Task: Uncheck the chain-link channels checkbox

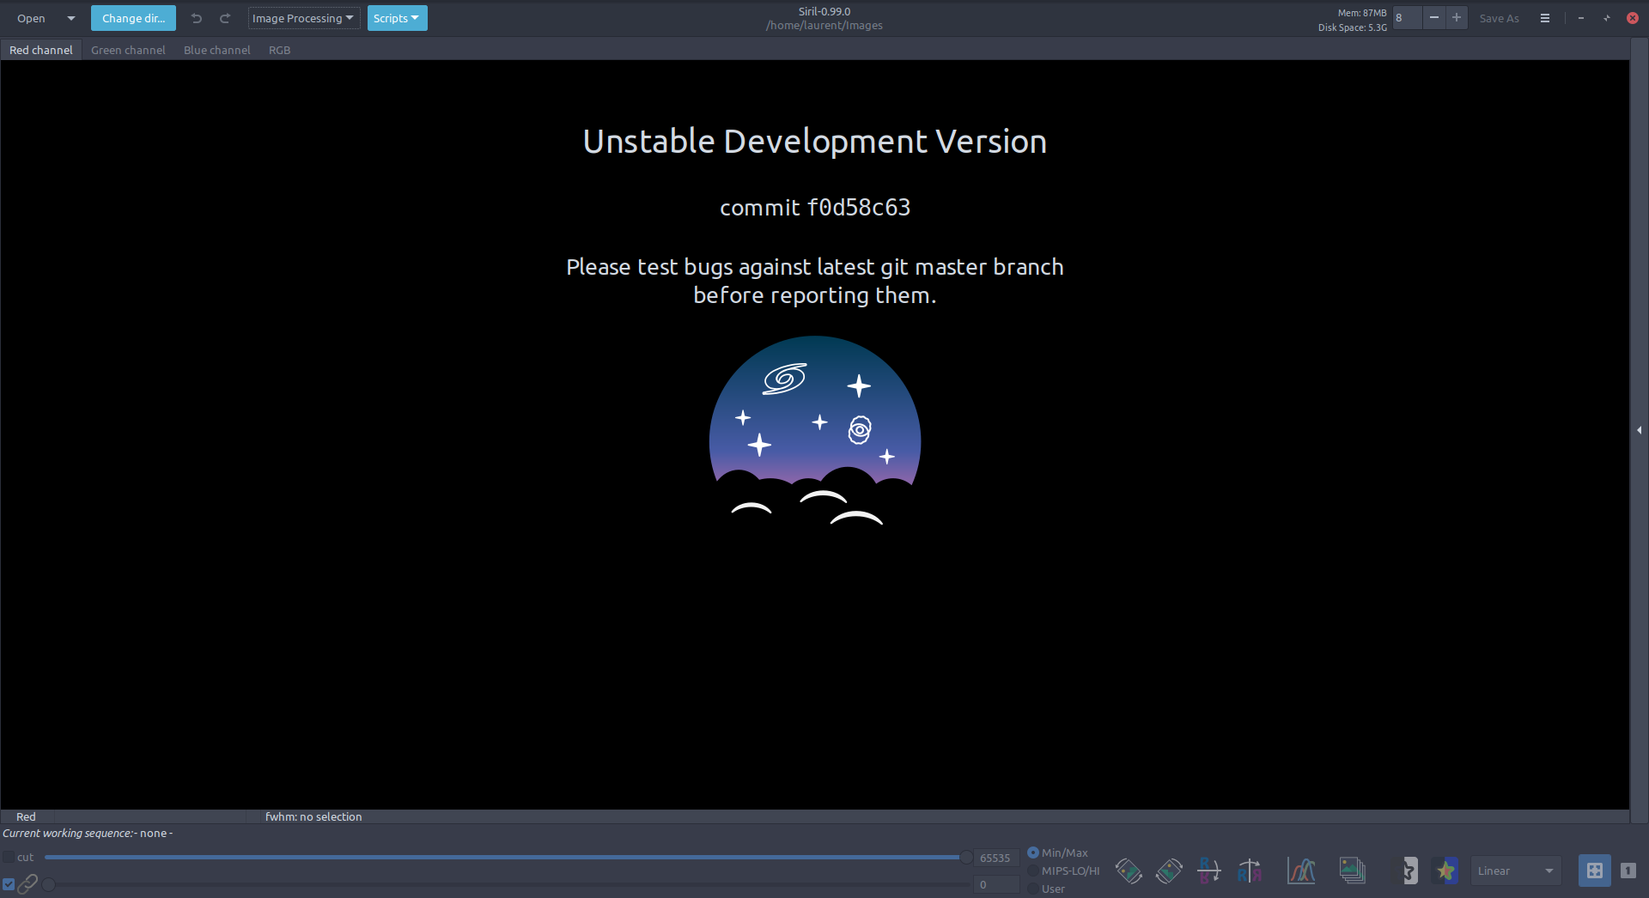Action: click(x=9, y=884)
